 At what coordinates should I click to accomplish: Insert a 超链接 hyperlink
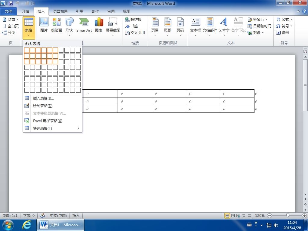click(x=133, y=20)
